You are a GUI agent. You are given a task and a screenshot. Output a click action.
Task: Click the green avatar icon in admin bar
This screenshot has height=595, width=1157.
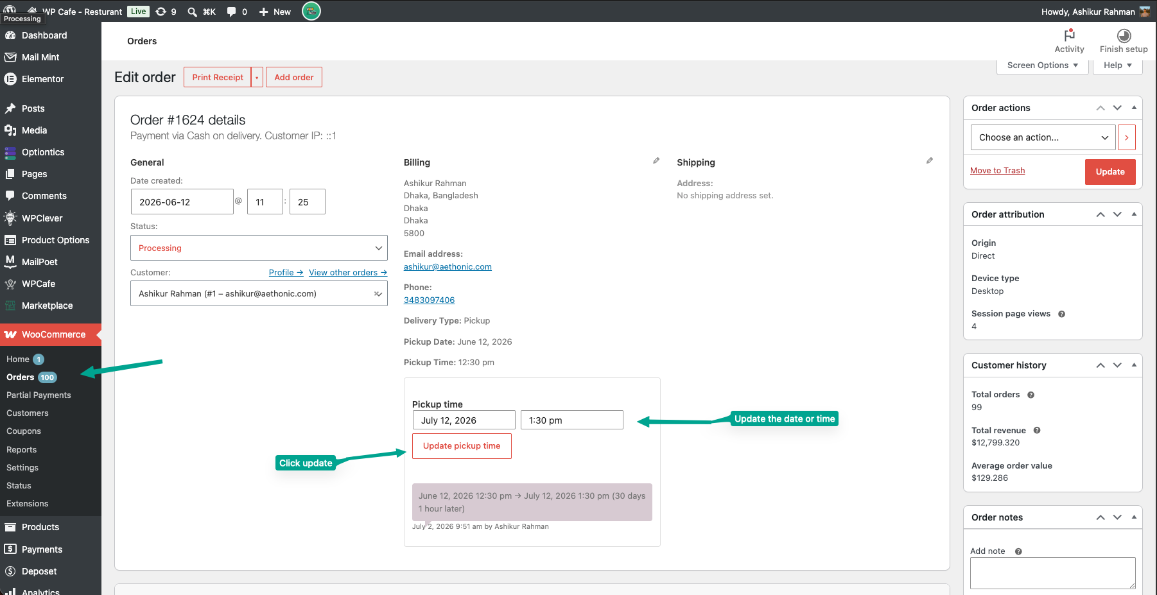[311, 11]
